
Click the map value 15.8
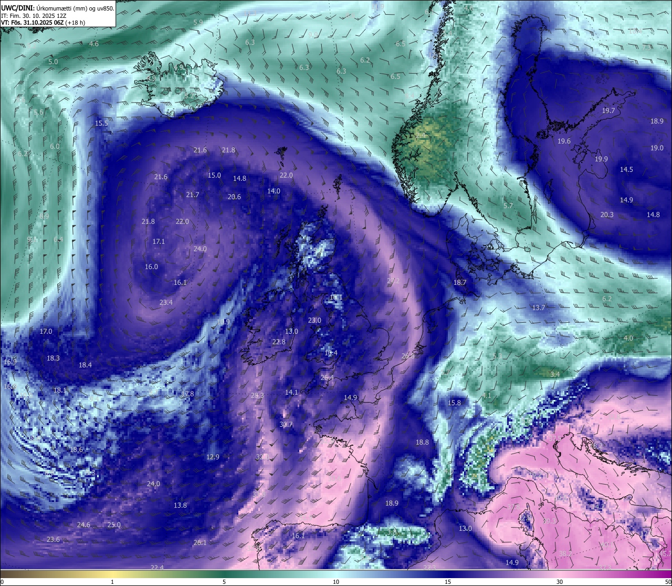tap(454, 403)
